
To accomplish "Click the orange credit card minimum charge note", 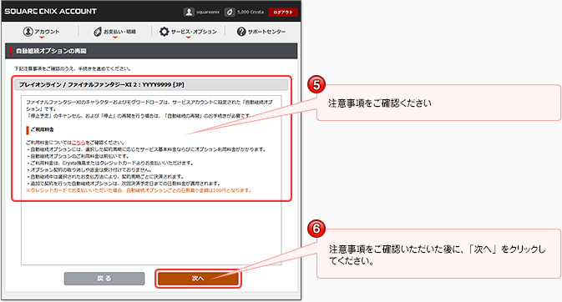I will [139, 190].
